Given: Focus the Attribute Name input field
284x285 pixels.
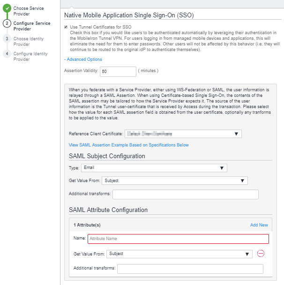Looking at the screenshot, I should coord(178,239).
